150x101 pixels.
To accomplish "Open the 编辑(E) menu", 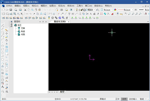I will (17, 6).
